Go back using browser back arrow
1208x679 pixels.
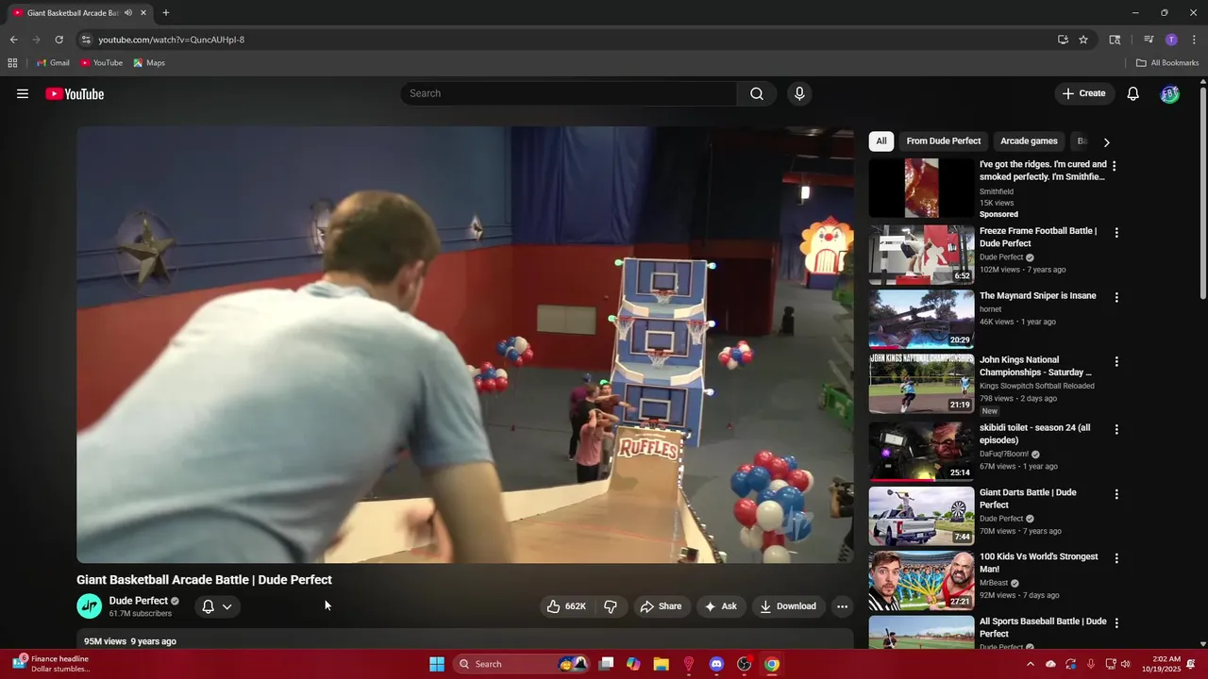click(x=13, y=40)
